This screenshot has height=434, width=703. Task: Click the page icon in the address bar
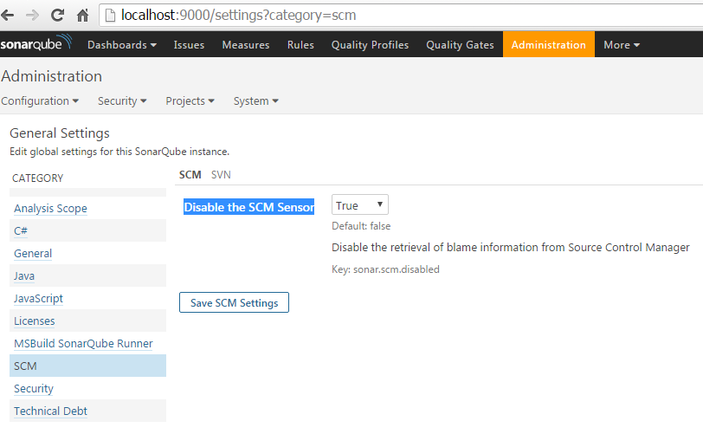[x=110, y=16]
